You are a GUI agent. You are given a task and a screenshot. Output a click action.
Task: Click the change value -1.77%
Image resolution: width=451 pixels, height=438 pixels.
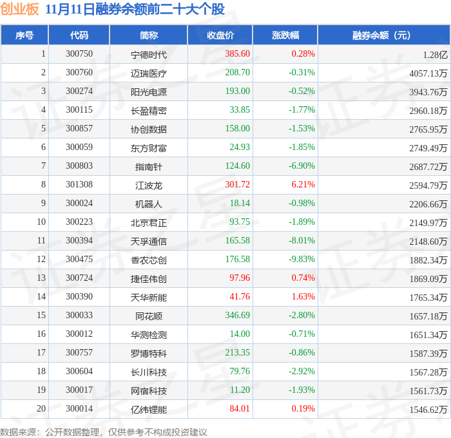coord(302,110)
